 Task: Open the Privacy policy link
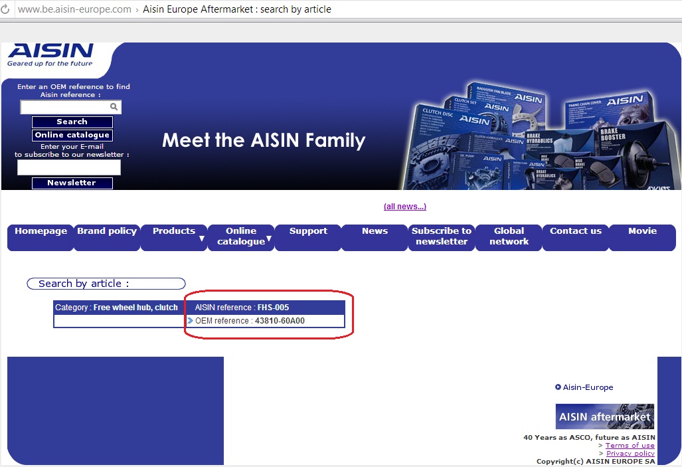(x=630, y=454)
